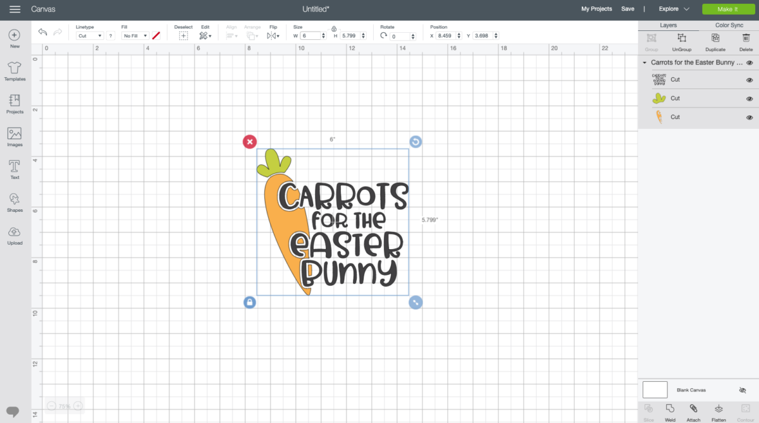The height and width of the screenshot is (423, 759).
Task: Zoom in with the plus button
Action: [x=78, y=406]
